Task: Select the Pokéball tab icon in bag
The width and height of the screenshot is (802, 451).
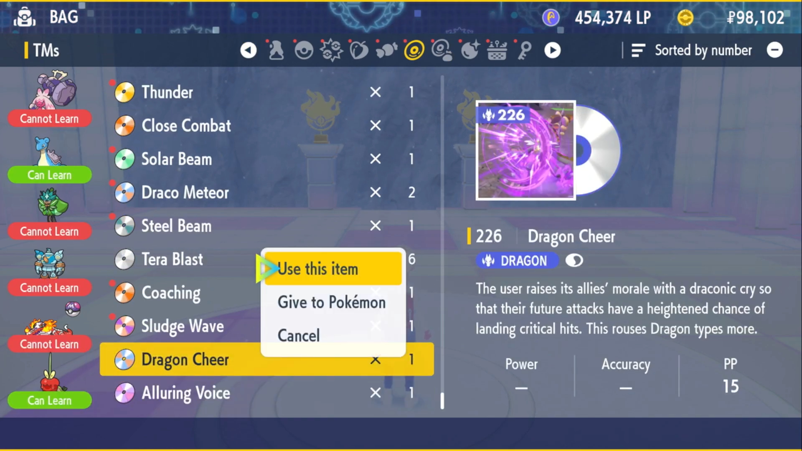Action: coord(304,50)
